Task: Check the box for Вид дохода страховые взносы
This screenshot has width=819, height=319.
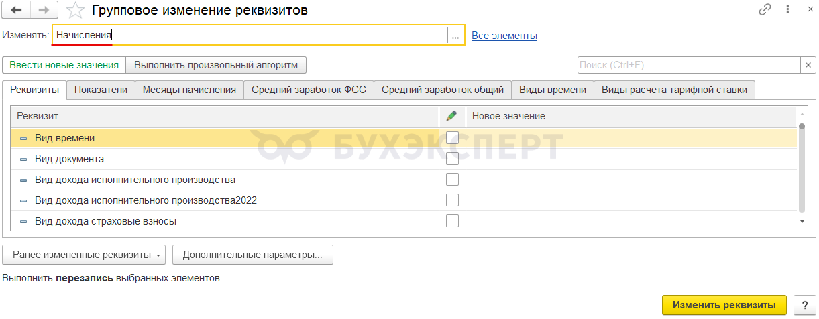Action: (453, 220)
